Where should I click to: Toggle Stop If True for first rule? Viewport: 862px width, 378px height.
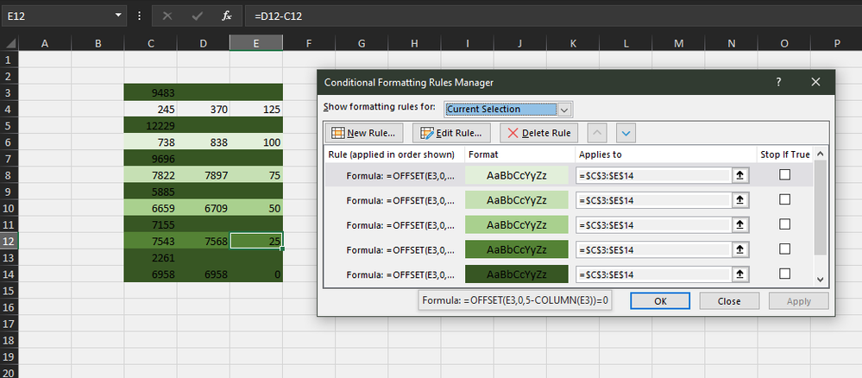[x=785, y=174]
